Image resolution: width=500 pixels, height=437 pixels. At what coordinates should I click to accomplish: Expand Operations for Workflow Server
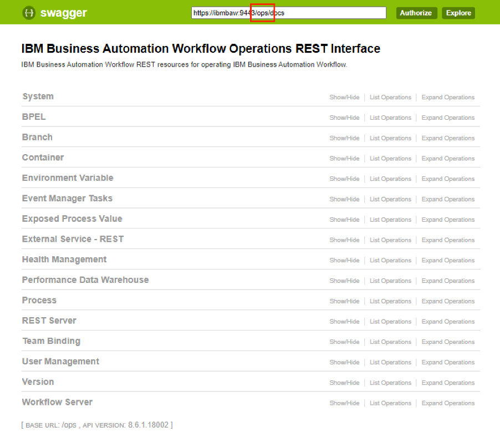point(448,403)
